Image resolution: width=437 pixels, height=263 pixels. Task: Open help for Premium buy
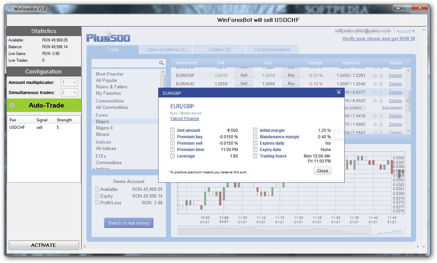pos(172,137)
